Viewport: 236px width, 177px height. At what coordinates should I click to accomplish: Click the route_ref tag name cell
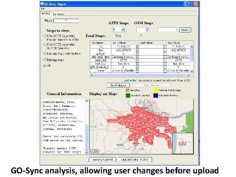tap(101, 60)
